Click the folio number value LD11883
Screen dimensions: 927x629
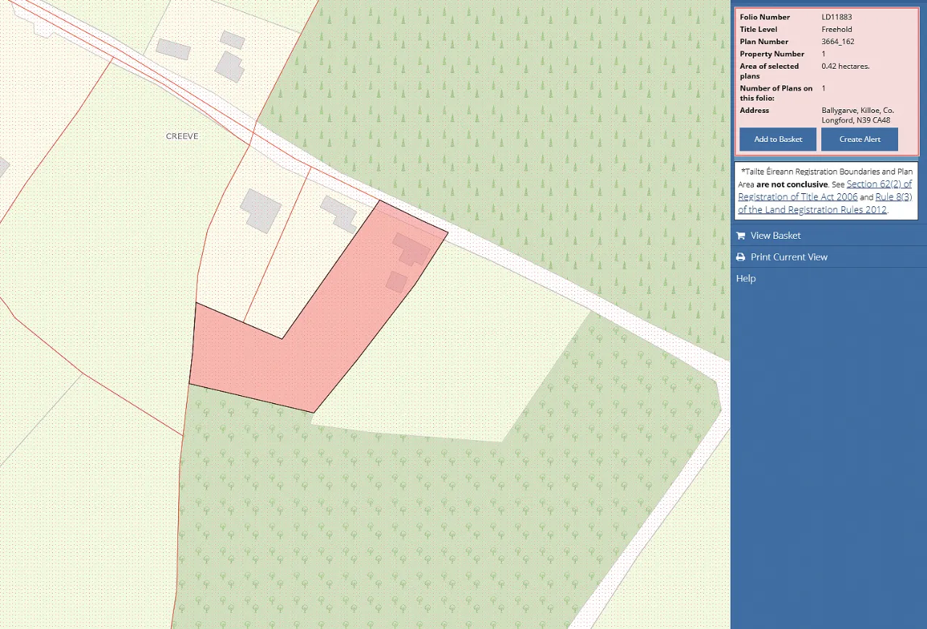click(837, 17)
